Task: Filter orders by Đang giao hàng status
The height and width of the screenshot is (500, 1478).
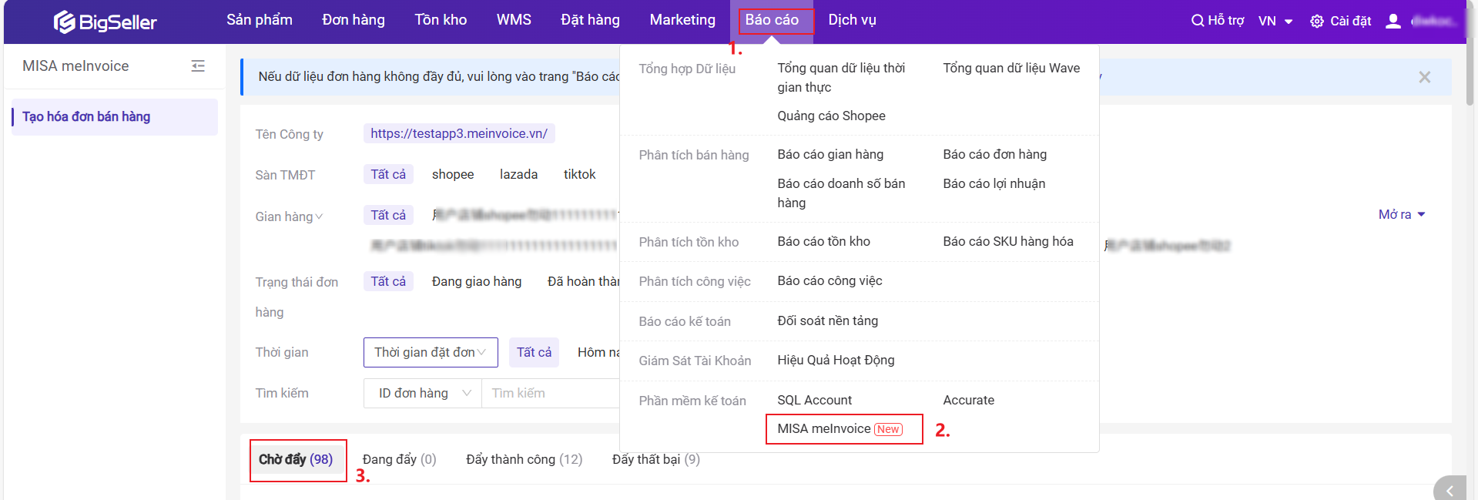Action: (x=476, y=282)
